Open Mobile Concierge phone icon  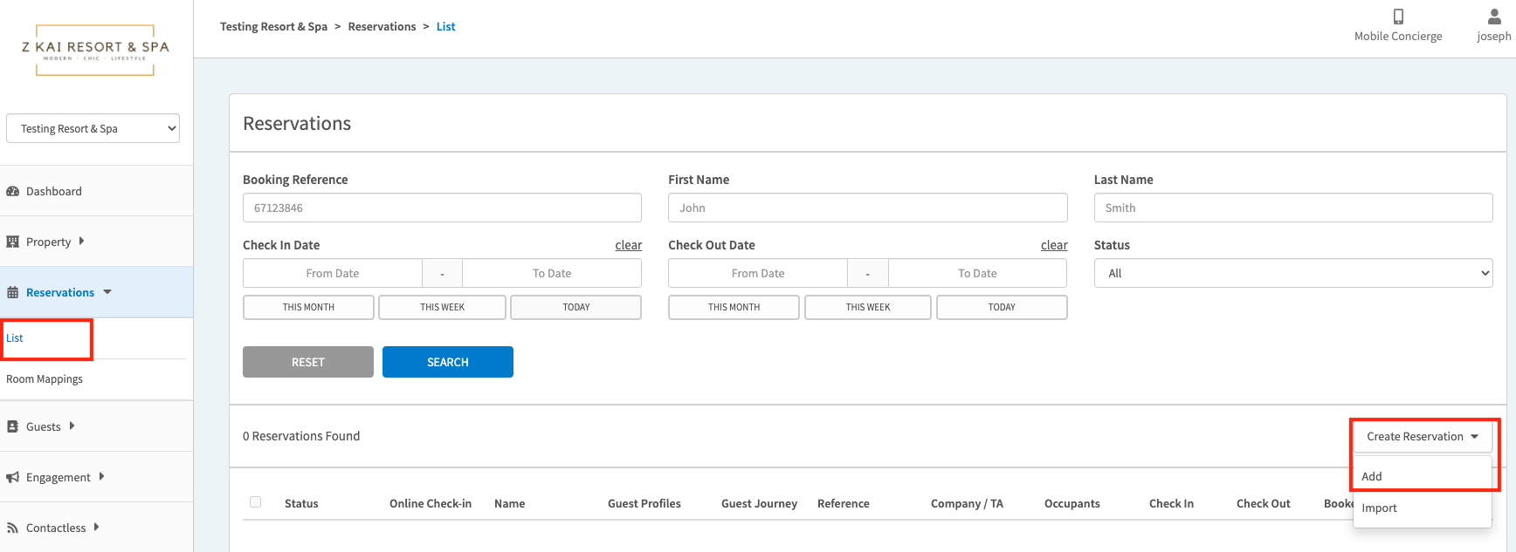1397,17
